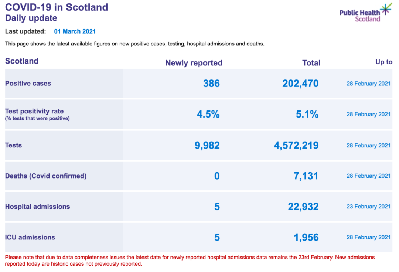Click the 'Daily update' subtitle
Screen dimensions: 399x272
[x=31, y=18]
